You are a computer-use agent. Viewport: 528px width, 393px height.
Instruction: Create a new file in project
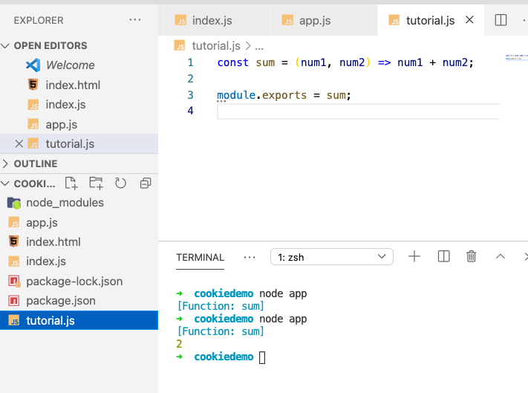tap(71, 183)
